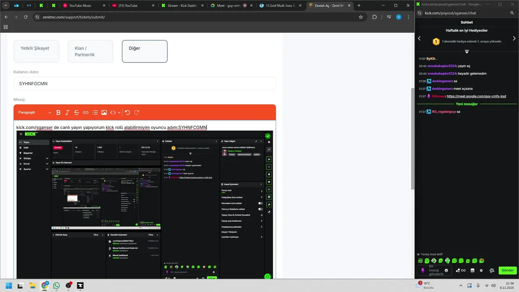Apply strikethrough formatting in the editor
This screenshot has height=292, width=519.
point(76,112)
